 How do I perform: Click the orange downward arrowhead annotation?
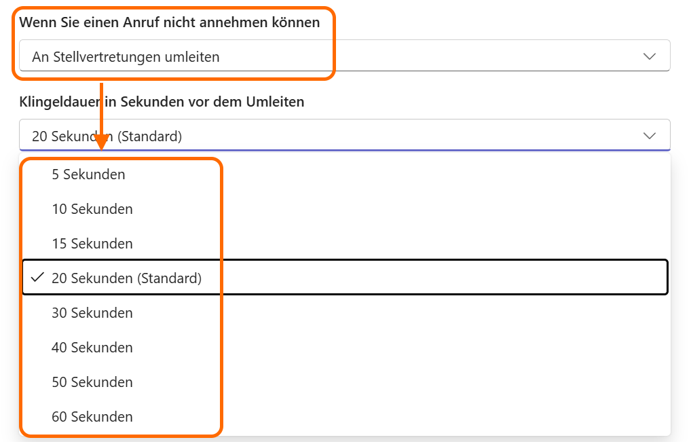click(x=101, y=143)
